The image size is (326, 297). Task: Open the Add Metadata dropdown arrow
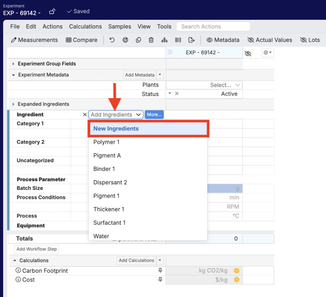coord(160,74)
